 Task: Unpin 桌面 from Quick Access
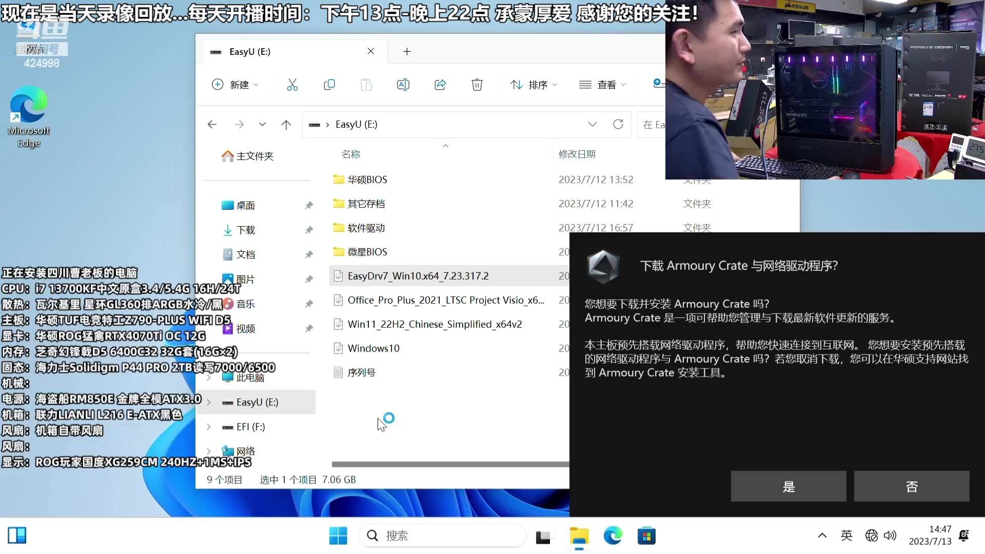[x=309, y=205]
